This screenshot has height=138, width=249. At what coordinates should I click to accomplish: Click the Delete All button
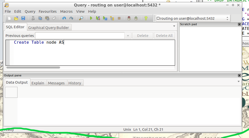[164, 36]
